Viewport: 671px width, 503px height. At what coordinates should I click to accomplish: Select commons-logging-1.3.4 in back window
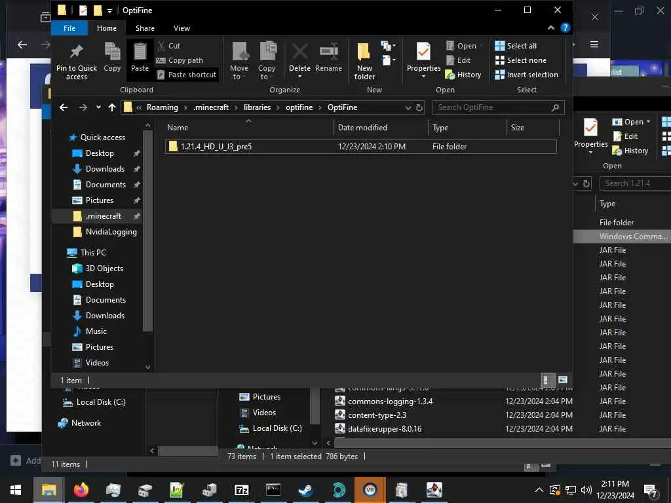pyautogui.click(x=390, y=401)
